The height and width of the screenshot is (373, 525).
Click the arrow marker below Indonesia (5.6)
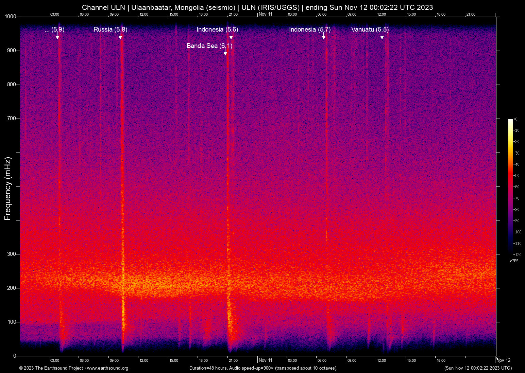click(231, 37)
